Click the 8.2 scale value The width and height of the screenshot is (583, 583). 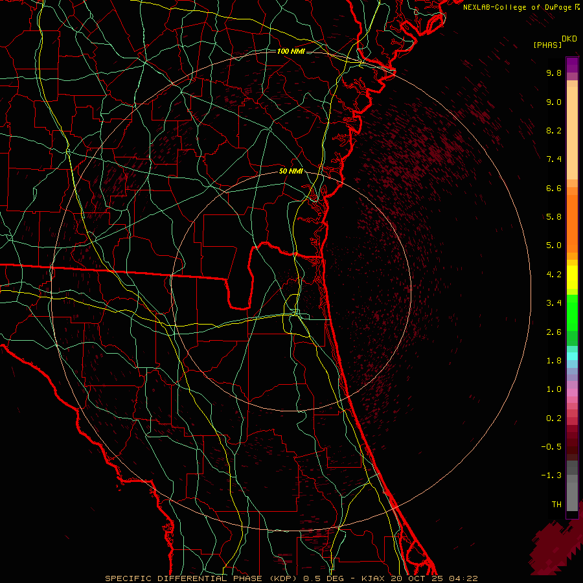pos(554,130)
